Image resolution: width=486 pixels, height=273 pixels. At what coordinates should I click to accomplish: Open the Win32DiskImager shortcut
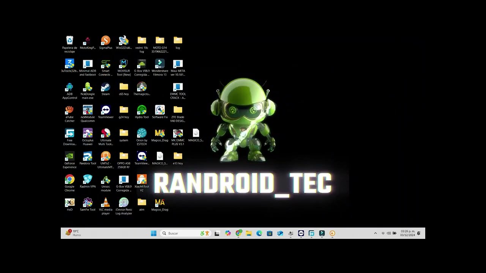tap(124, 42)
